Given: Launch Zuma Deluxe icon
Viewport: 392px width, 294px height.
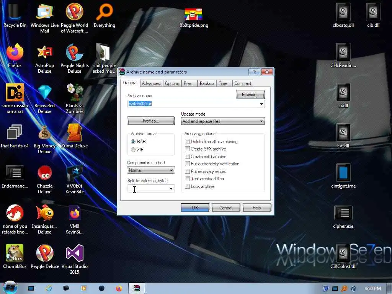Looking at the screenshot, I should tap(75, 136).
